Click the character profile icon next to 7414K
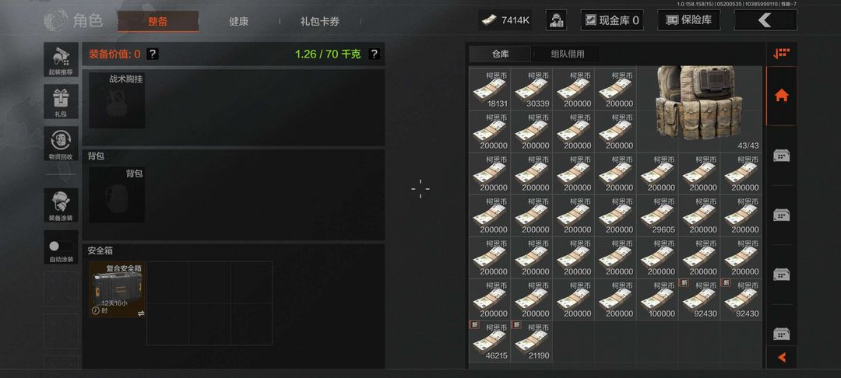Screen dimensions: 841x378 (x=556, y=20)
